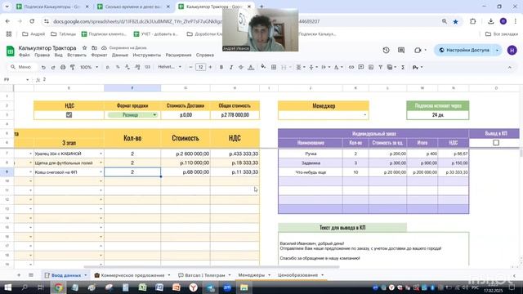Open browser downloads icon
Screen dimensions: 523x294
(490, 21)
